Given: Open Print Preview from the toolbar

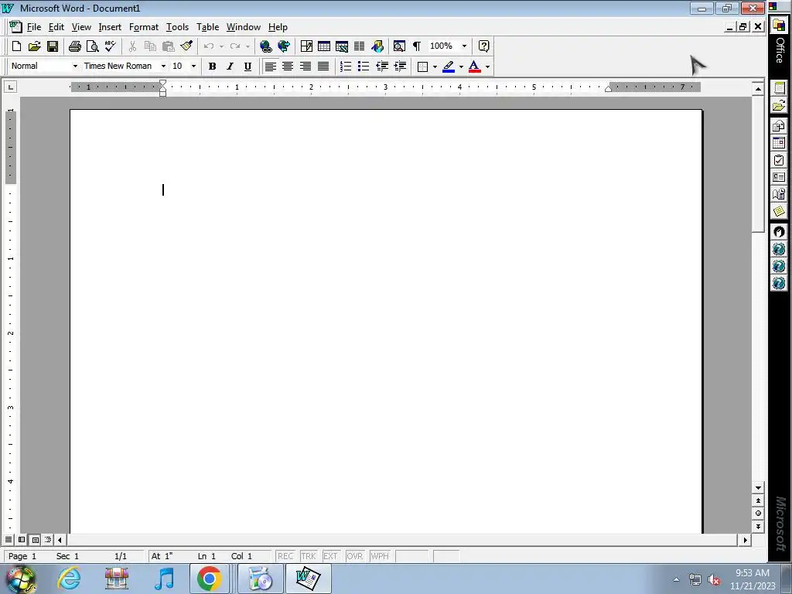Looking at the screenshot, I should point(93,46).
